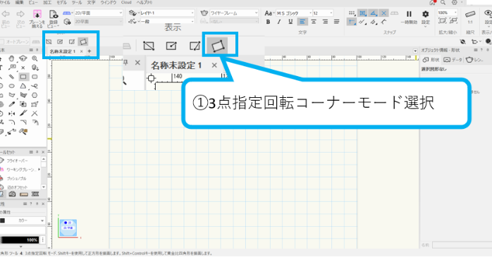Toggle snap to intersection X icon

(x=383, y=13)
